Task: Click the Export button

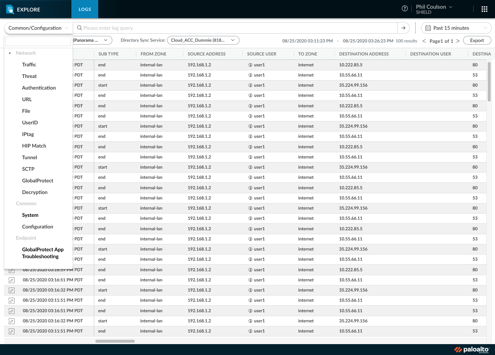Action: (x=477, y=41)
